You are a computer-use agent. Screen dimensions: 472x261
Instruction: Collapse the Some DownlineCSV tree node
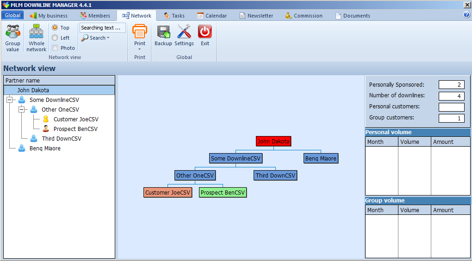pyautogui.click(x=9, y=100)
